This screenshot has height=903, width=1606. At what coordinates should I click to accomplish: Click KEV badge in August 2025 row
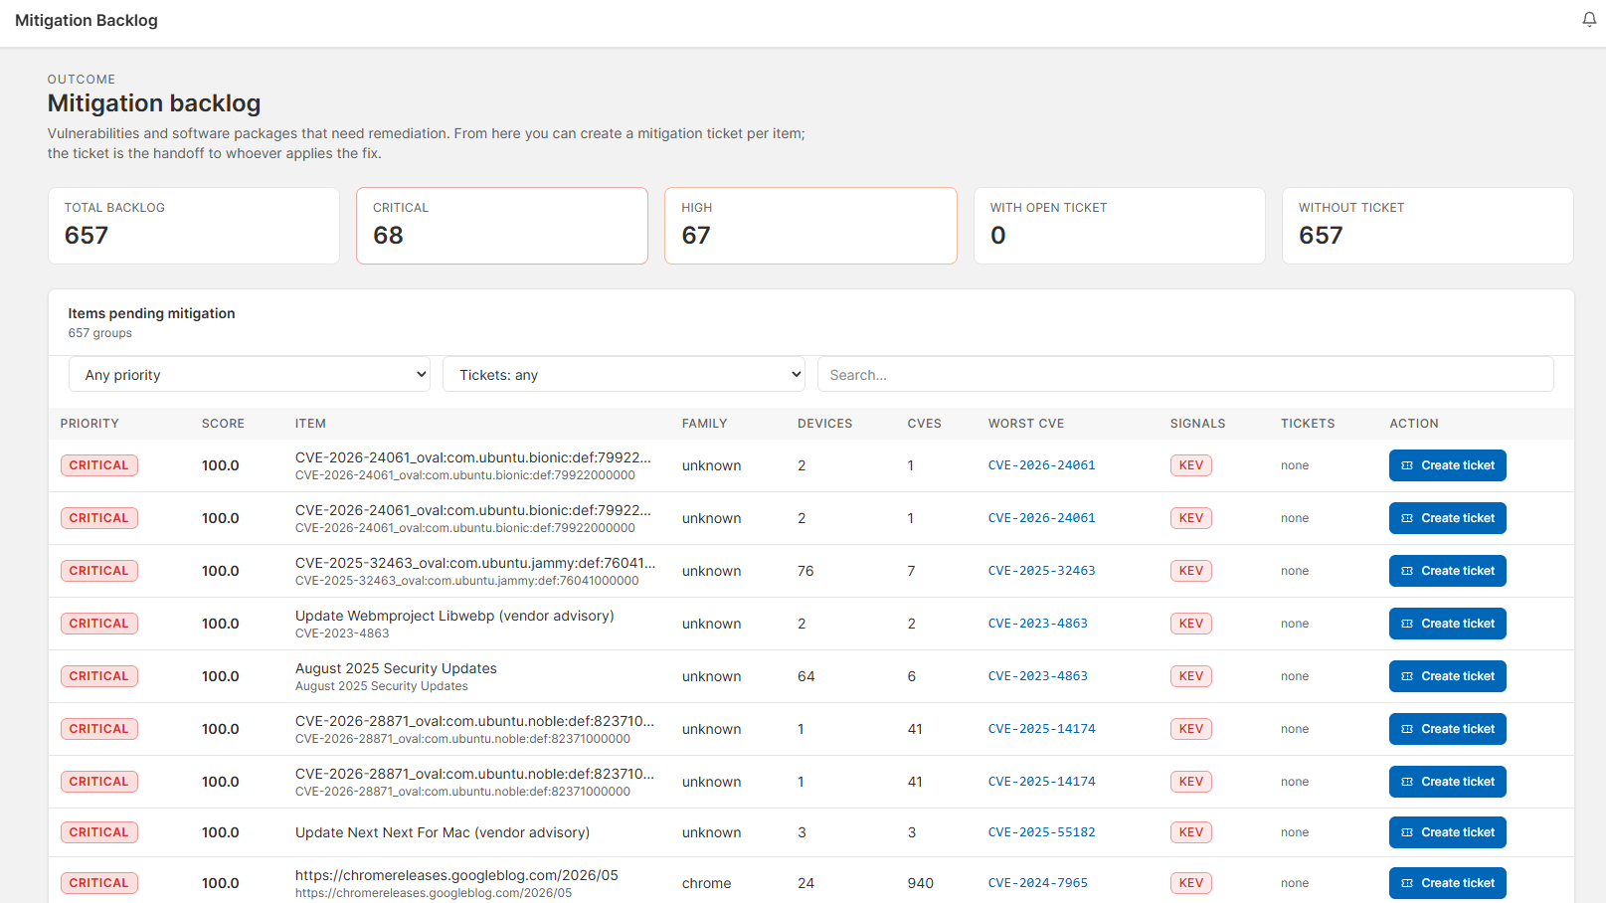(1191, 676)
